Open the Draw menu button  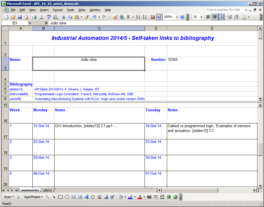click(x=9, y=197)
